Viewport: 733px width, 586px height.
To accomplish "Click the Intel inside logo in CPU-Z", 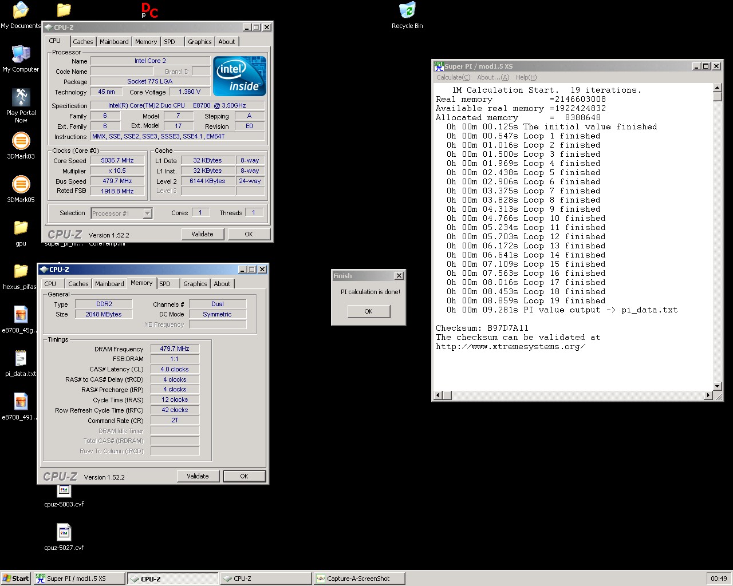I will [239, 76].
